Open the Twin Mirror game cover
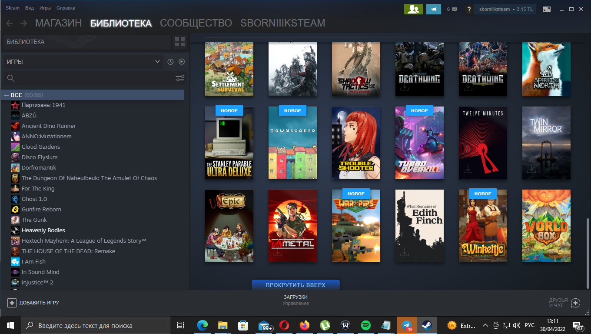Image resolution: width=591 pixels, height=334 pixels. coord(546,143)
